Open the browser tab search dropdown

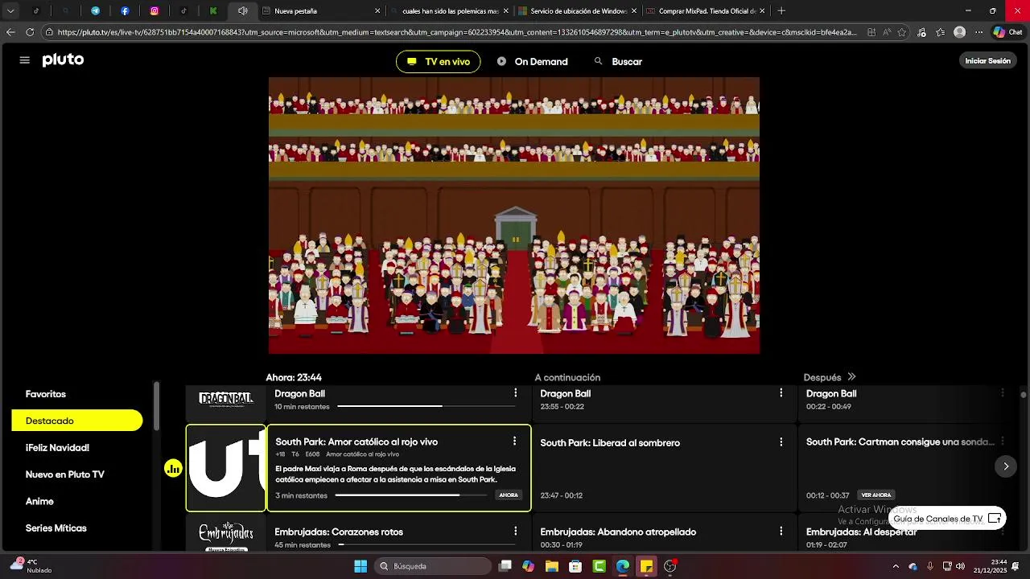(x=10, y=11)
